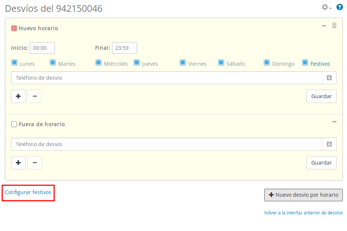Add phone with plus button in Nuevo horario
The image size is (347, 231).
[x=18, y=96]
